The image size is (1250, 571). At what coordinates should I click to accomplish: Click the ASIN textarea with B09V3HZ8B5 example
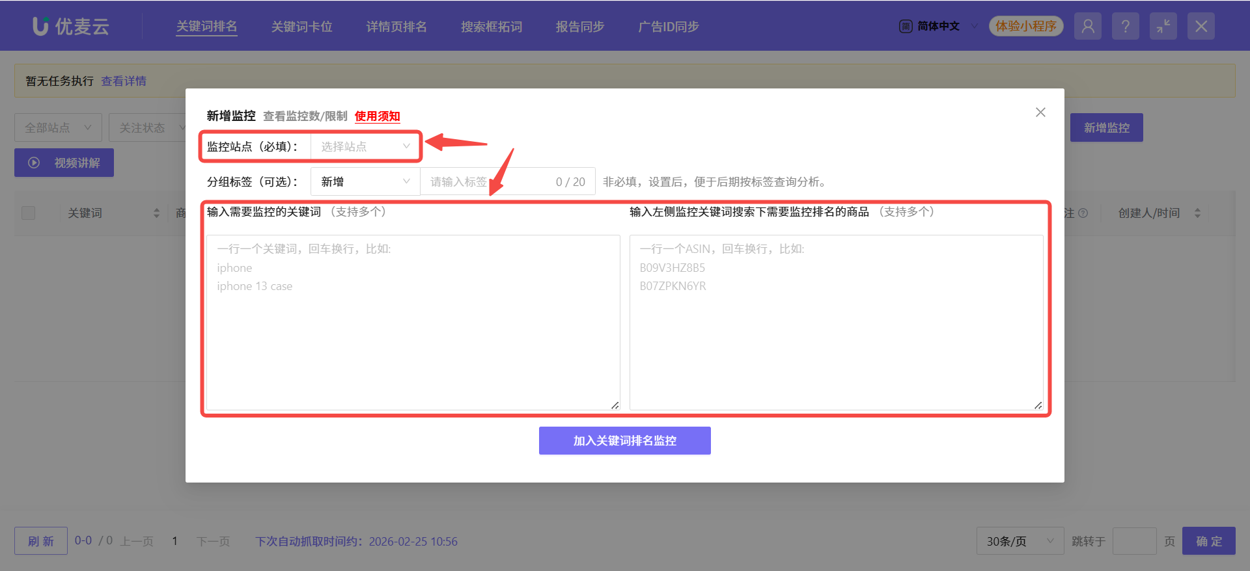coord(837,323)
